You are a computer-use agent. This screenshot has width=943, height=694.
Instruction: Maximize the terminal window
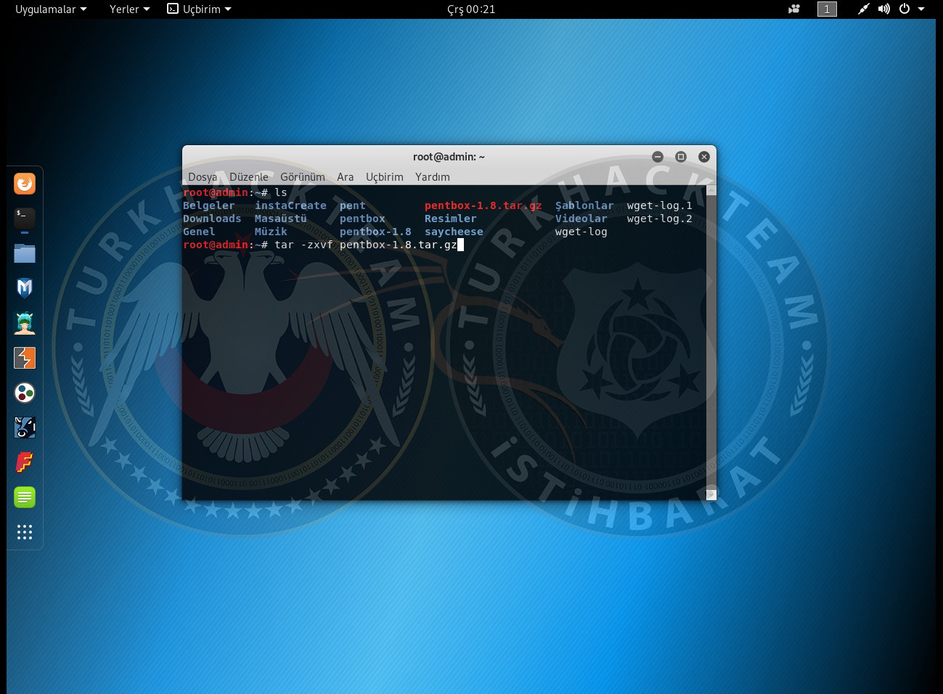pos(681,157)
